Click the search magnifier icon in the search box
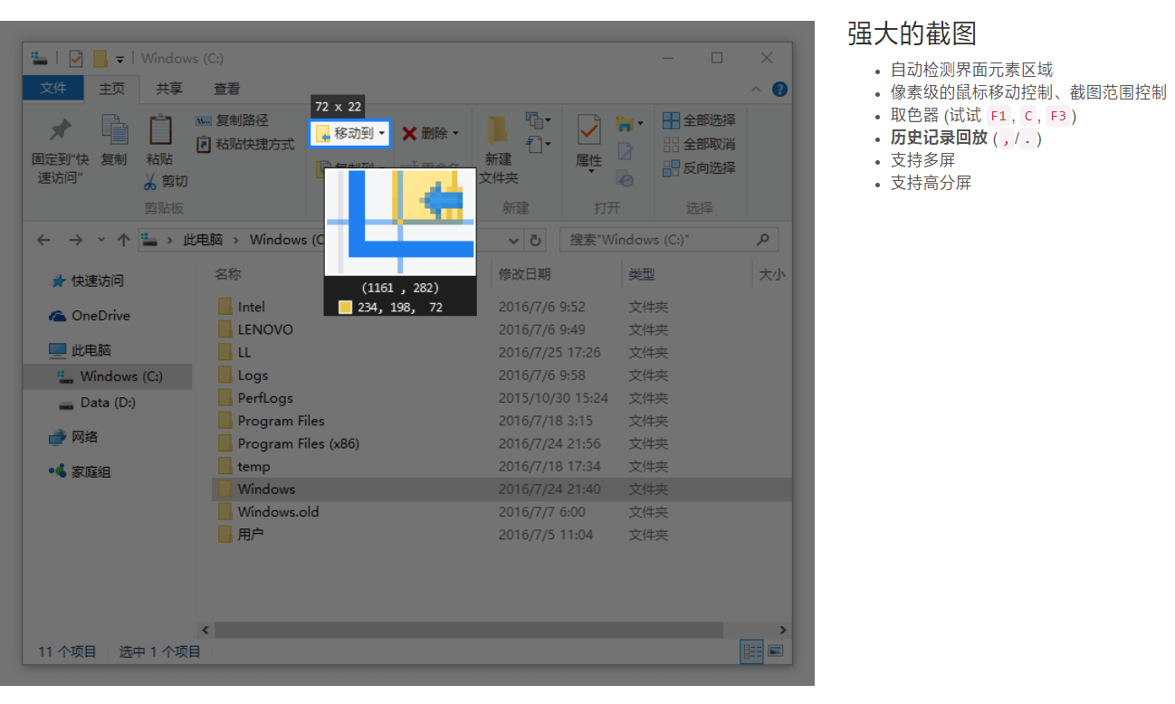The width and height of the screenshot is (1175, 704). tap(762, 240)
